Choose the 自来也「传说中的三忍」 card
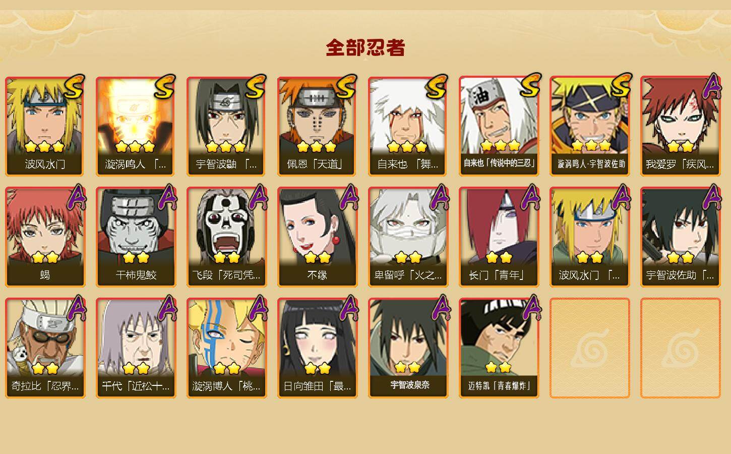Screen dimensions: 731x454 [499, 126]
